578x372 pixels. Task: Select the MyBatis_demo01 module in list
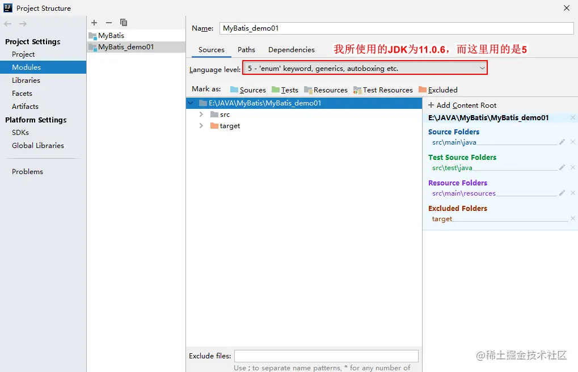tap(136, 47)
